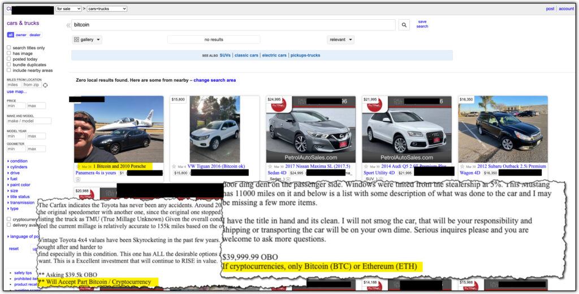
Task: Click the miles distance input
Action: pyautogui.click(x=14, y=85)
